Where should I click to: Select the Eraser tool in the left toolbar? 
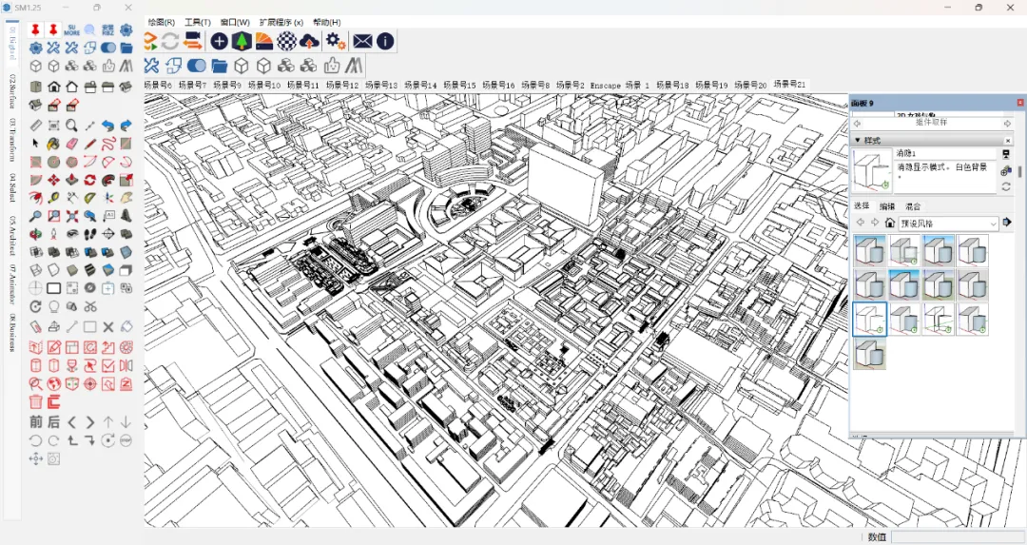coord(72,144)
